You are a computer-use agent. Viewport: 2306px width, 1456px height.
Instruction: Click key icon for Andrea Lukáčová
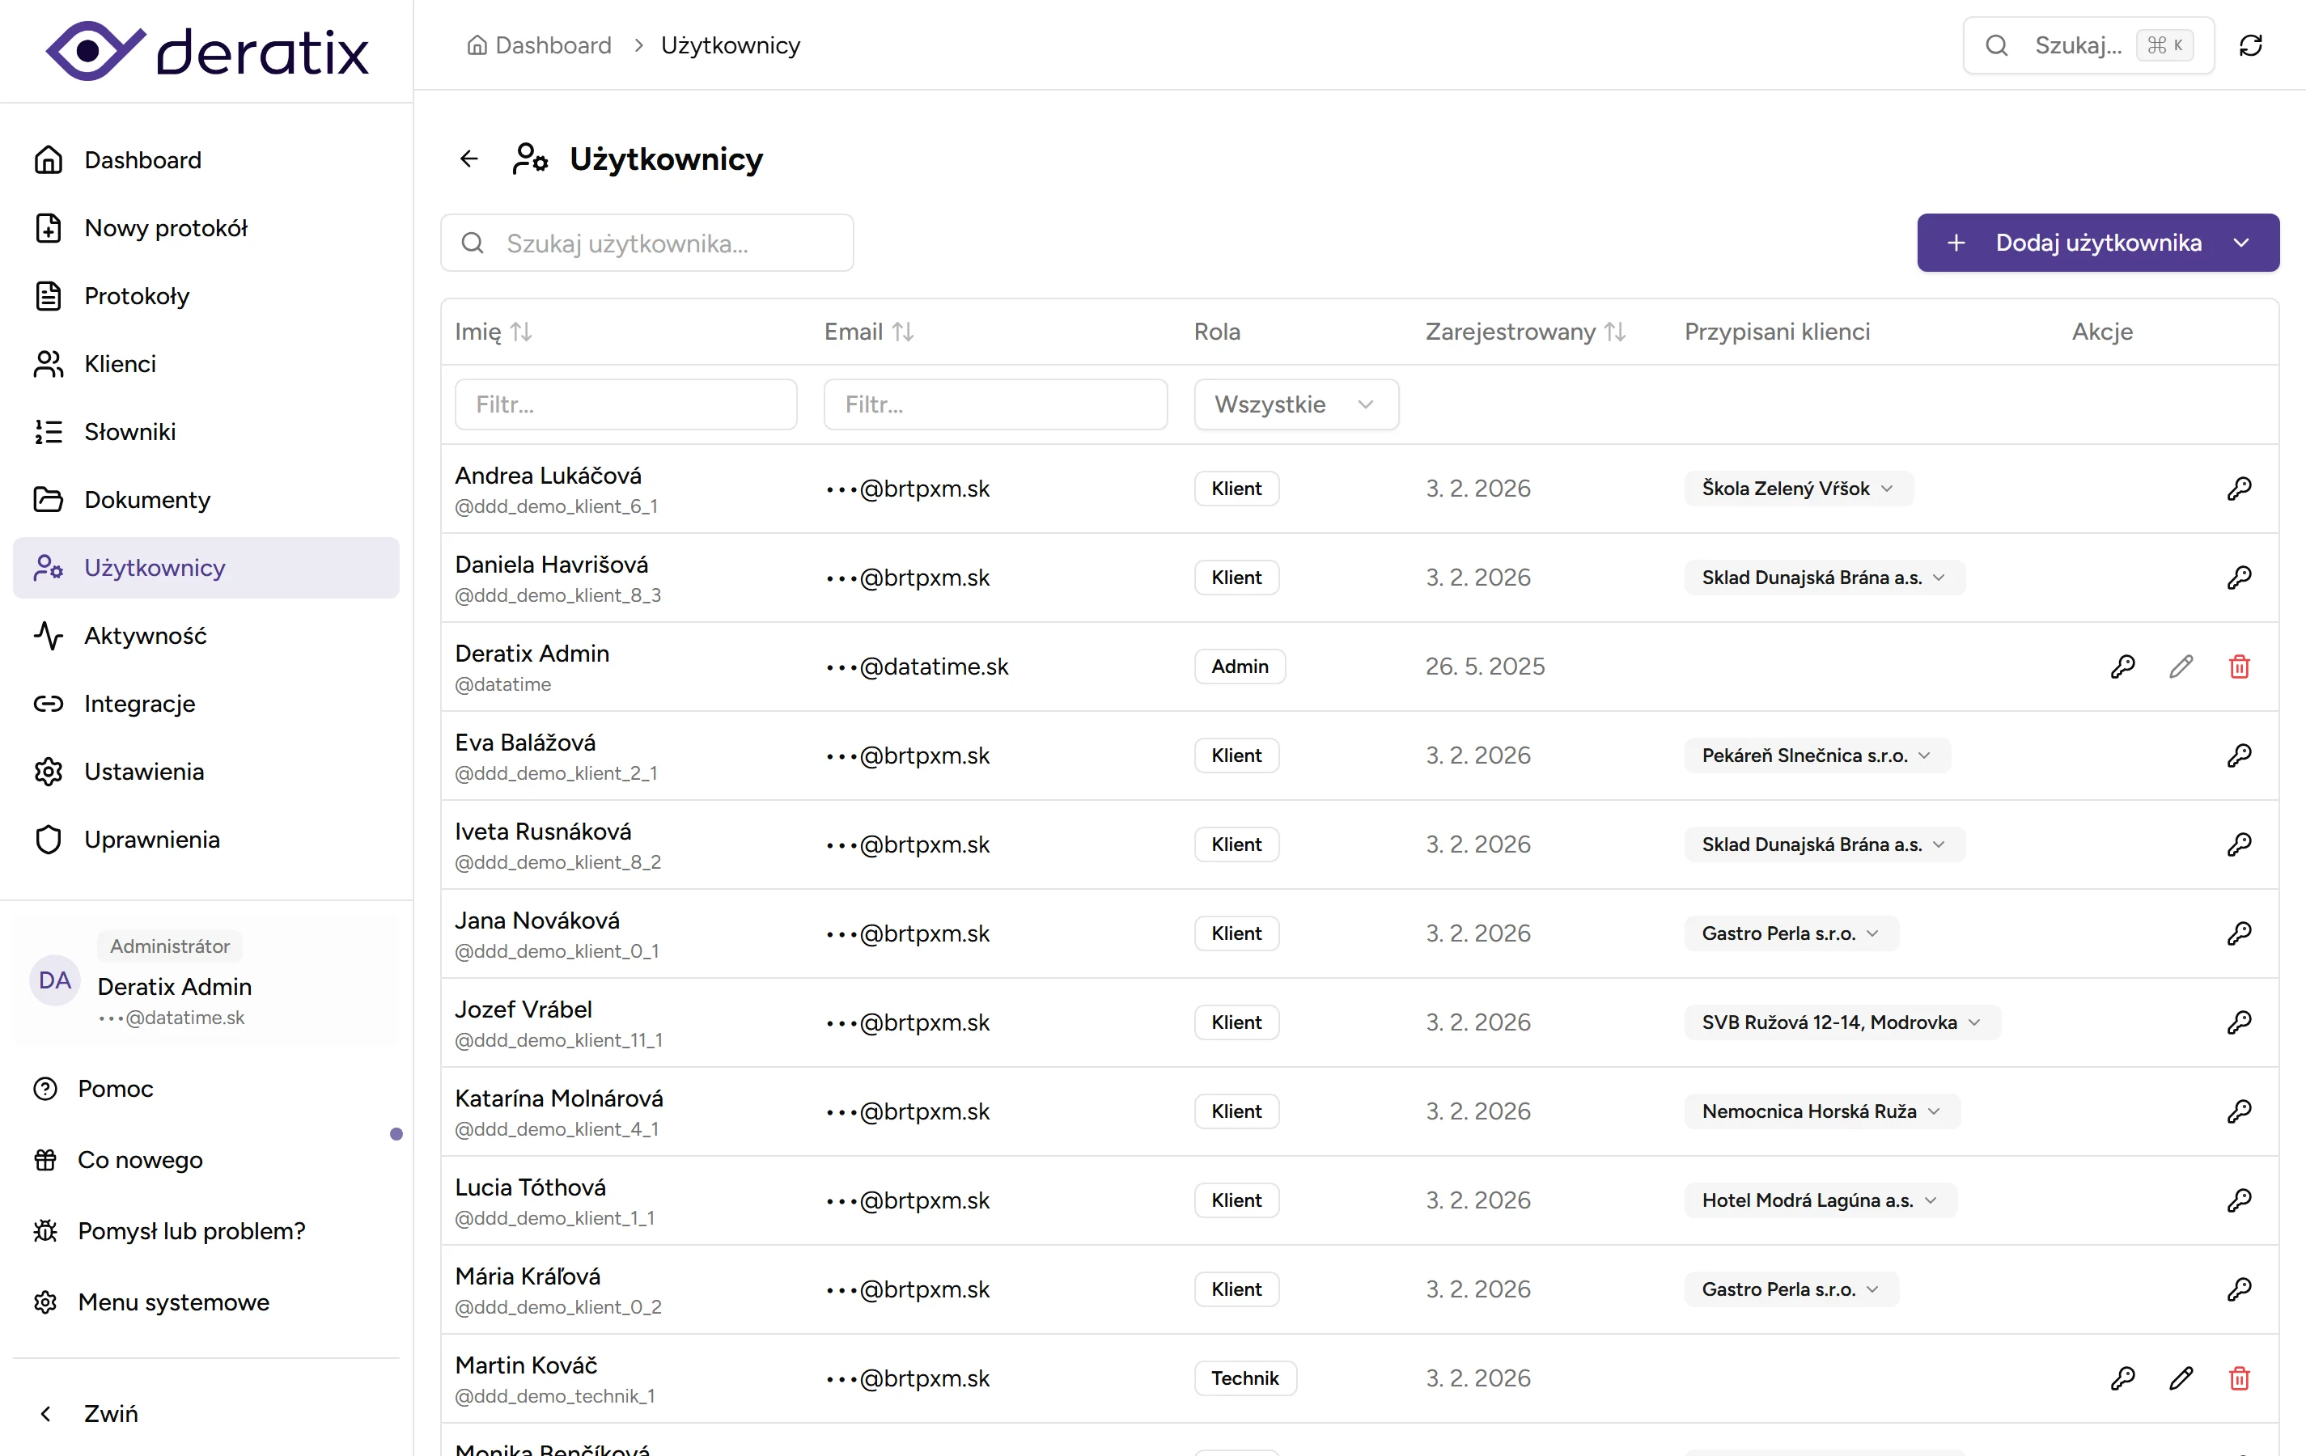pos(2238,489)
